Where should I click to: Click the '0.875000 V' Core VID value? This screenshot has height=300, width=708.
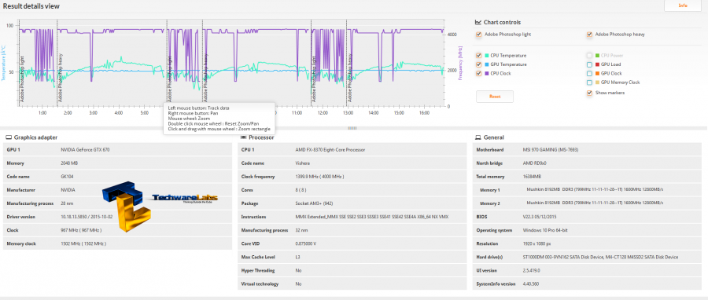coord(306,243)
